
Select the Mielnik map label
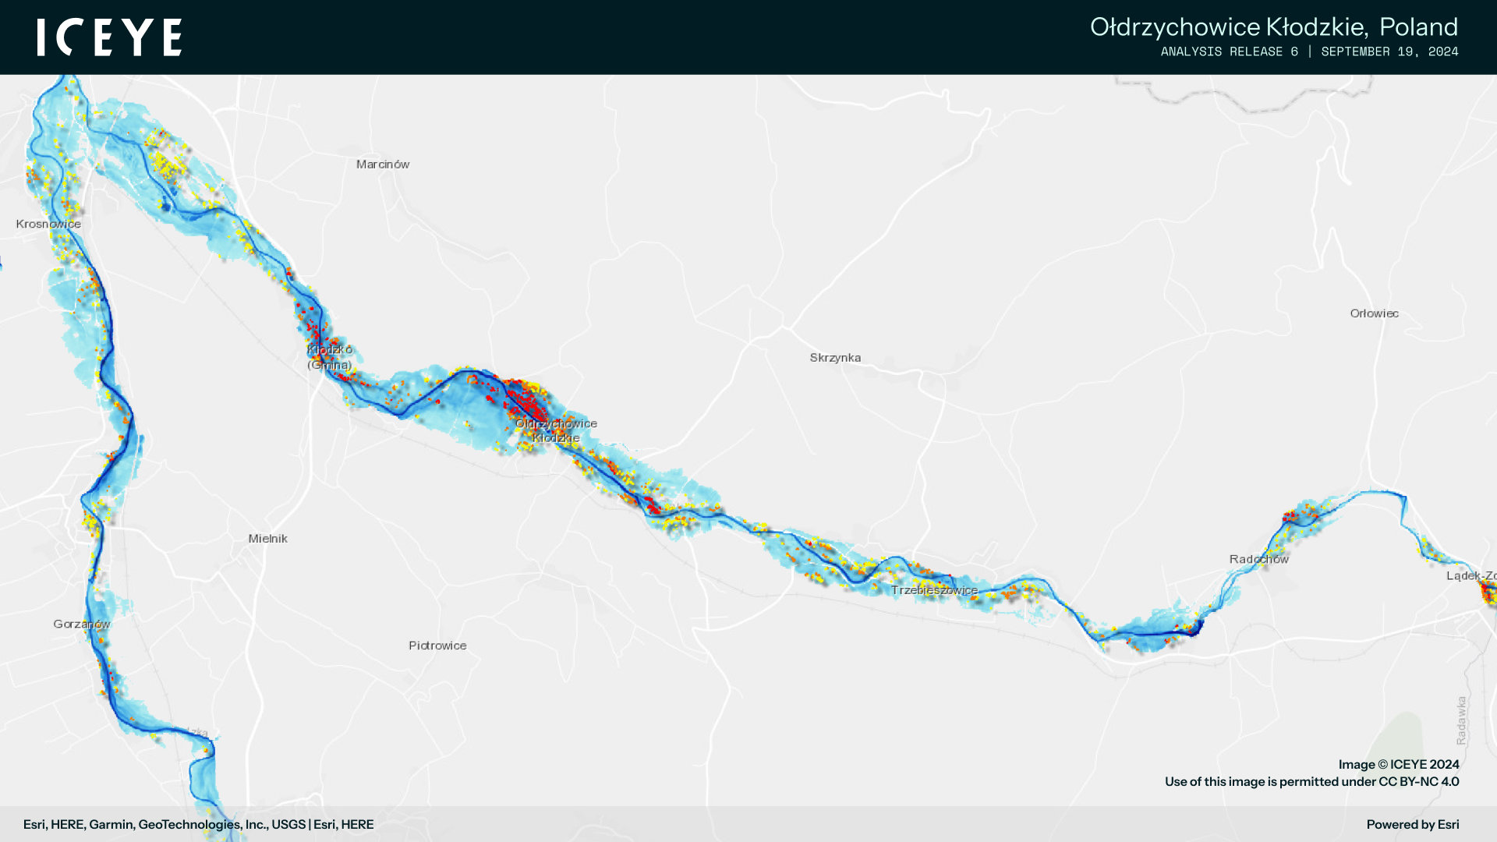click(x=267, y=539)
